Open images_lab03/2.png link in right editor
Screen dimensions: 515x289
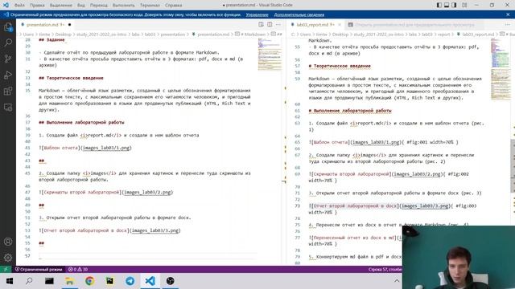(418, 174)
